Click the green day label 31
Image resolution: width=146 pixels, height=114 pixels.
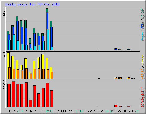(x=137, y=111)
